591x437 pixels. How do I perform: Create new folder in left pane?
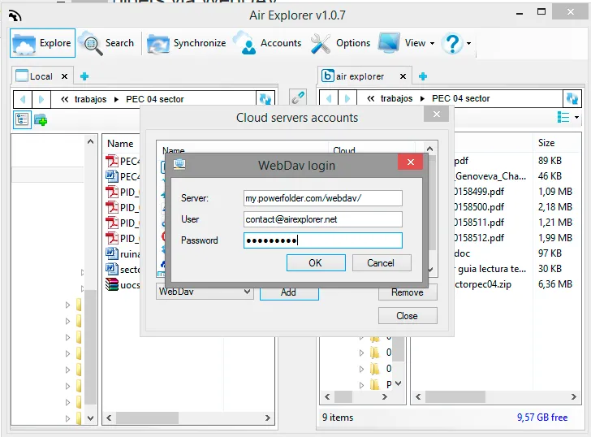(41, 120)
